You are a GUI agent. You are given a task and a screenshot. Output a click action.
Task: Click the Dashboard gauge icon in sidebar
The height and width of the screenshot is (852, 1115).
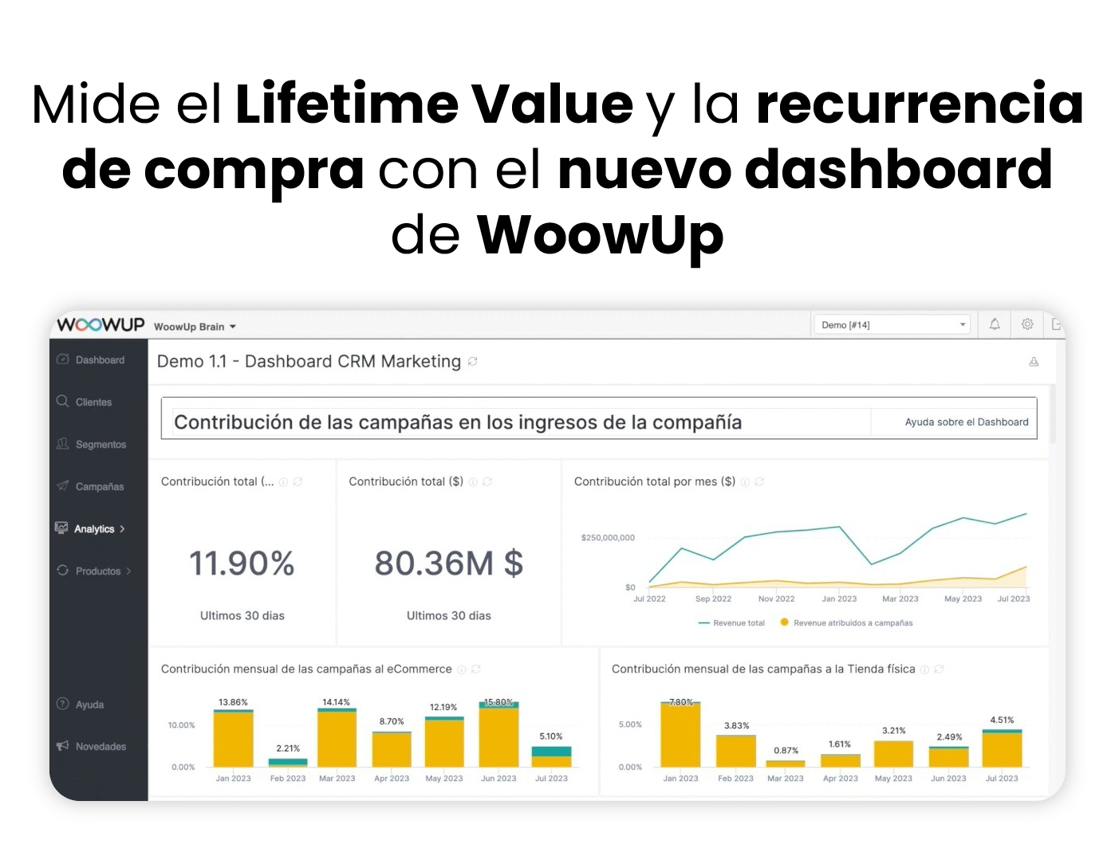(x=62, y=359)
